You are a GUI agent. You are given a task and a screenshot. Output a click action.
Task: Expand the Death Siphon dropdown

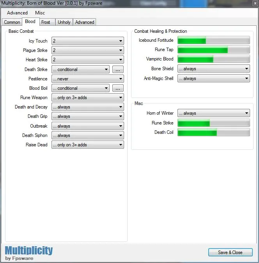point(88,135)
